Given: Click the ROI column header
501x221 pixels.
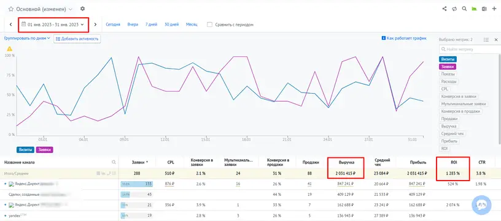Looking at the screenshot, I should (454, 162).
